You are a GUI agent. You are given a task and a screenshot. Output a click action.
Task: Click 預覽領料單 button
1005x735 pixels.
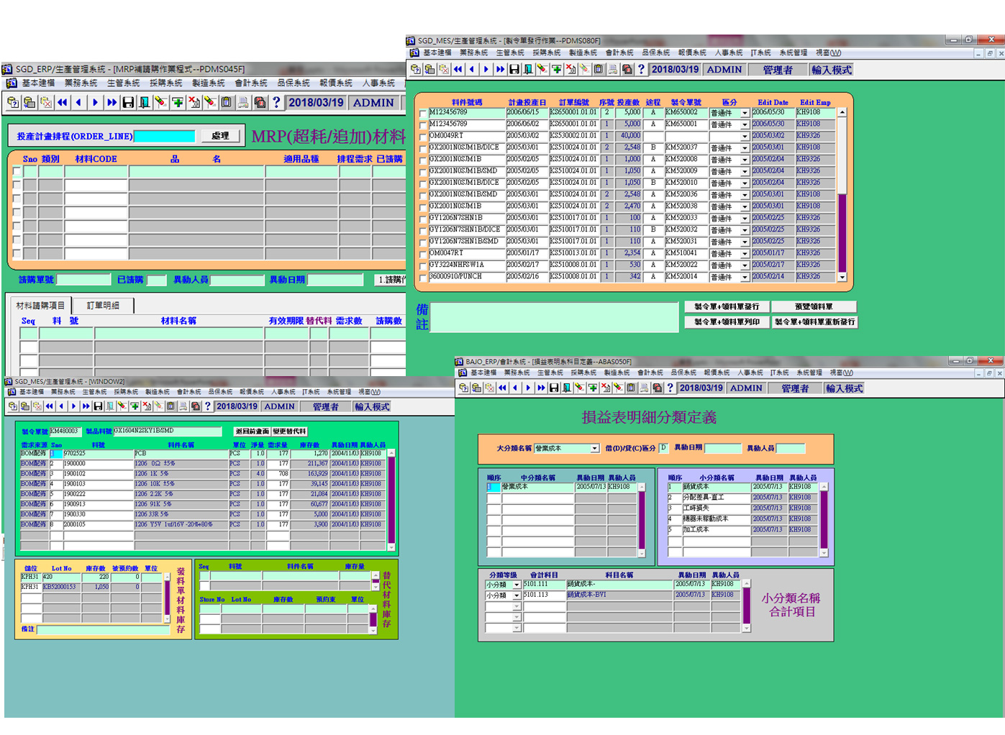pyautogui.click(x=814, y=307)
